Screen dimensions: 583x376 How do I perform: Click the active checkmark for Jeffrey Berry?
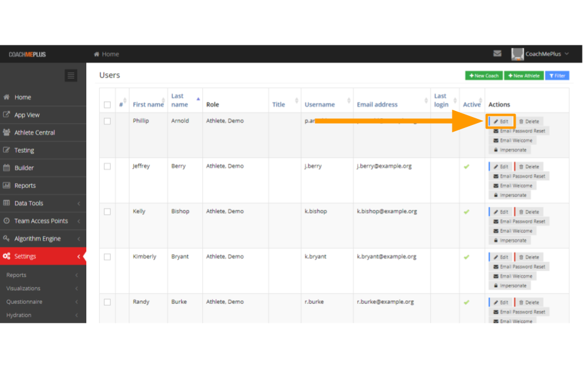(x=466, y=167)
